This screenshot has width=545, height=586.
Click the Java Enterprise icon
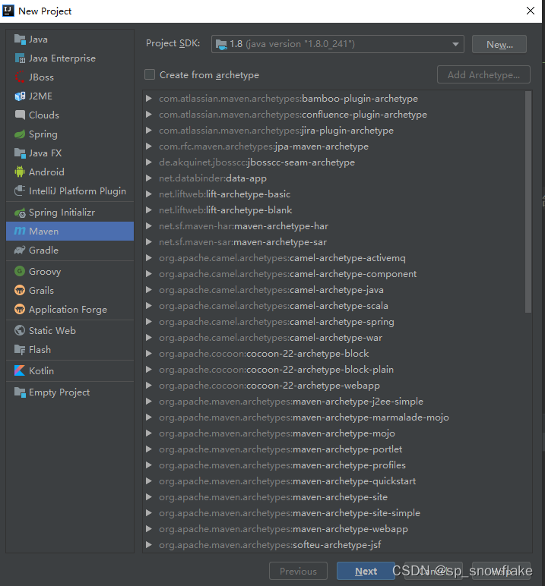(x=20, y=58)
